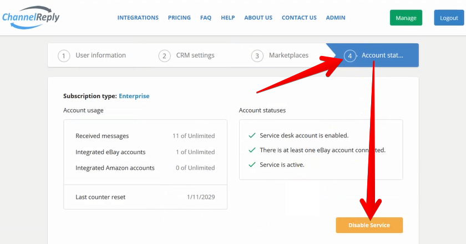Click the 'Subscription type:' label
Screen dimensions: 466x244
[90, 96]
